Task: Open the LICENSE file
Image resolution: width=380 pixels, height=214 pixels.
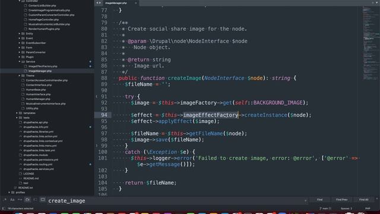Action: click(28, 174)
